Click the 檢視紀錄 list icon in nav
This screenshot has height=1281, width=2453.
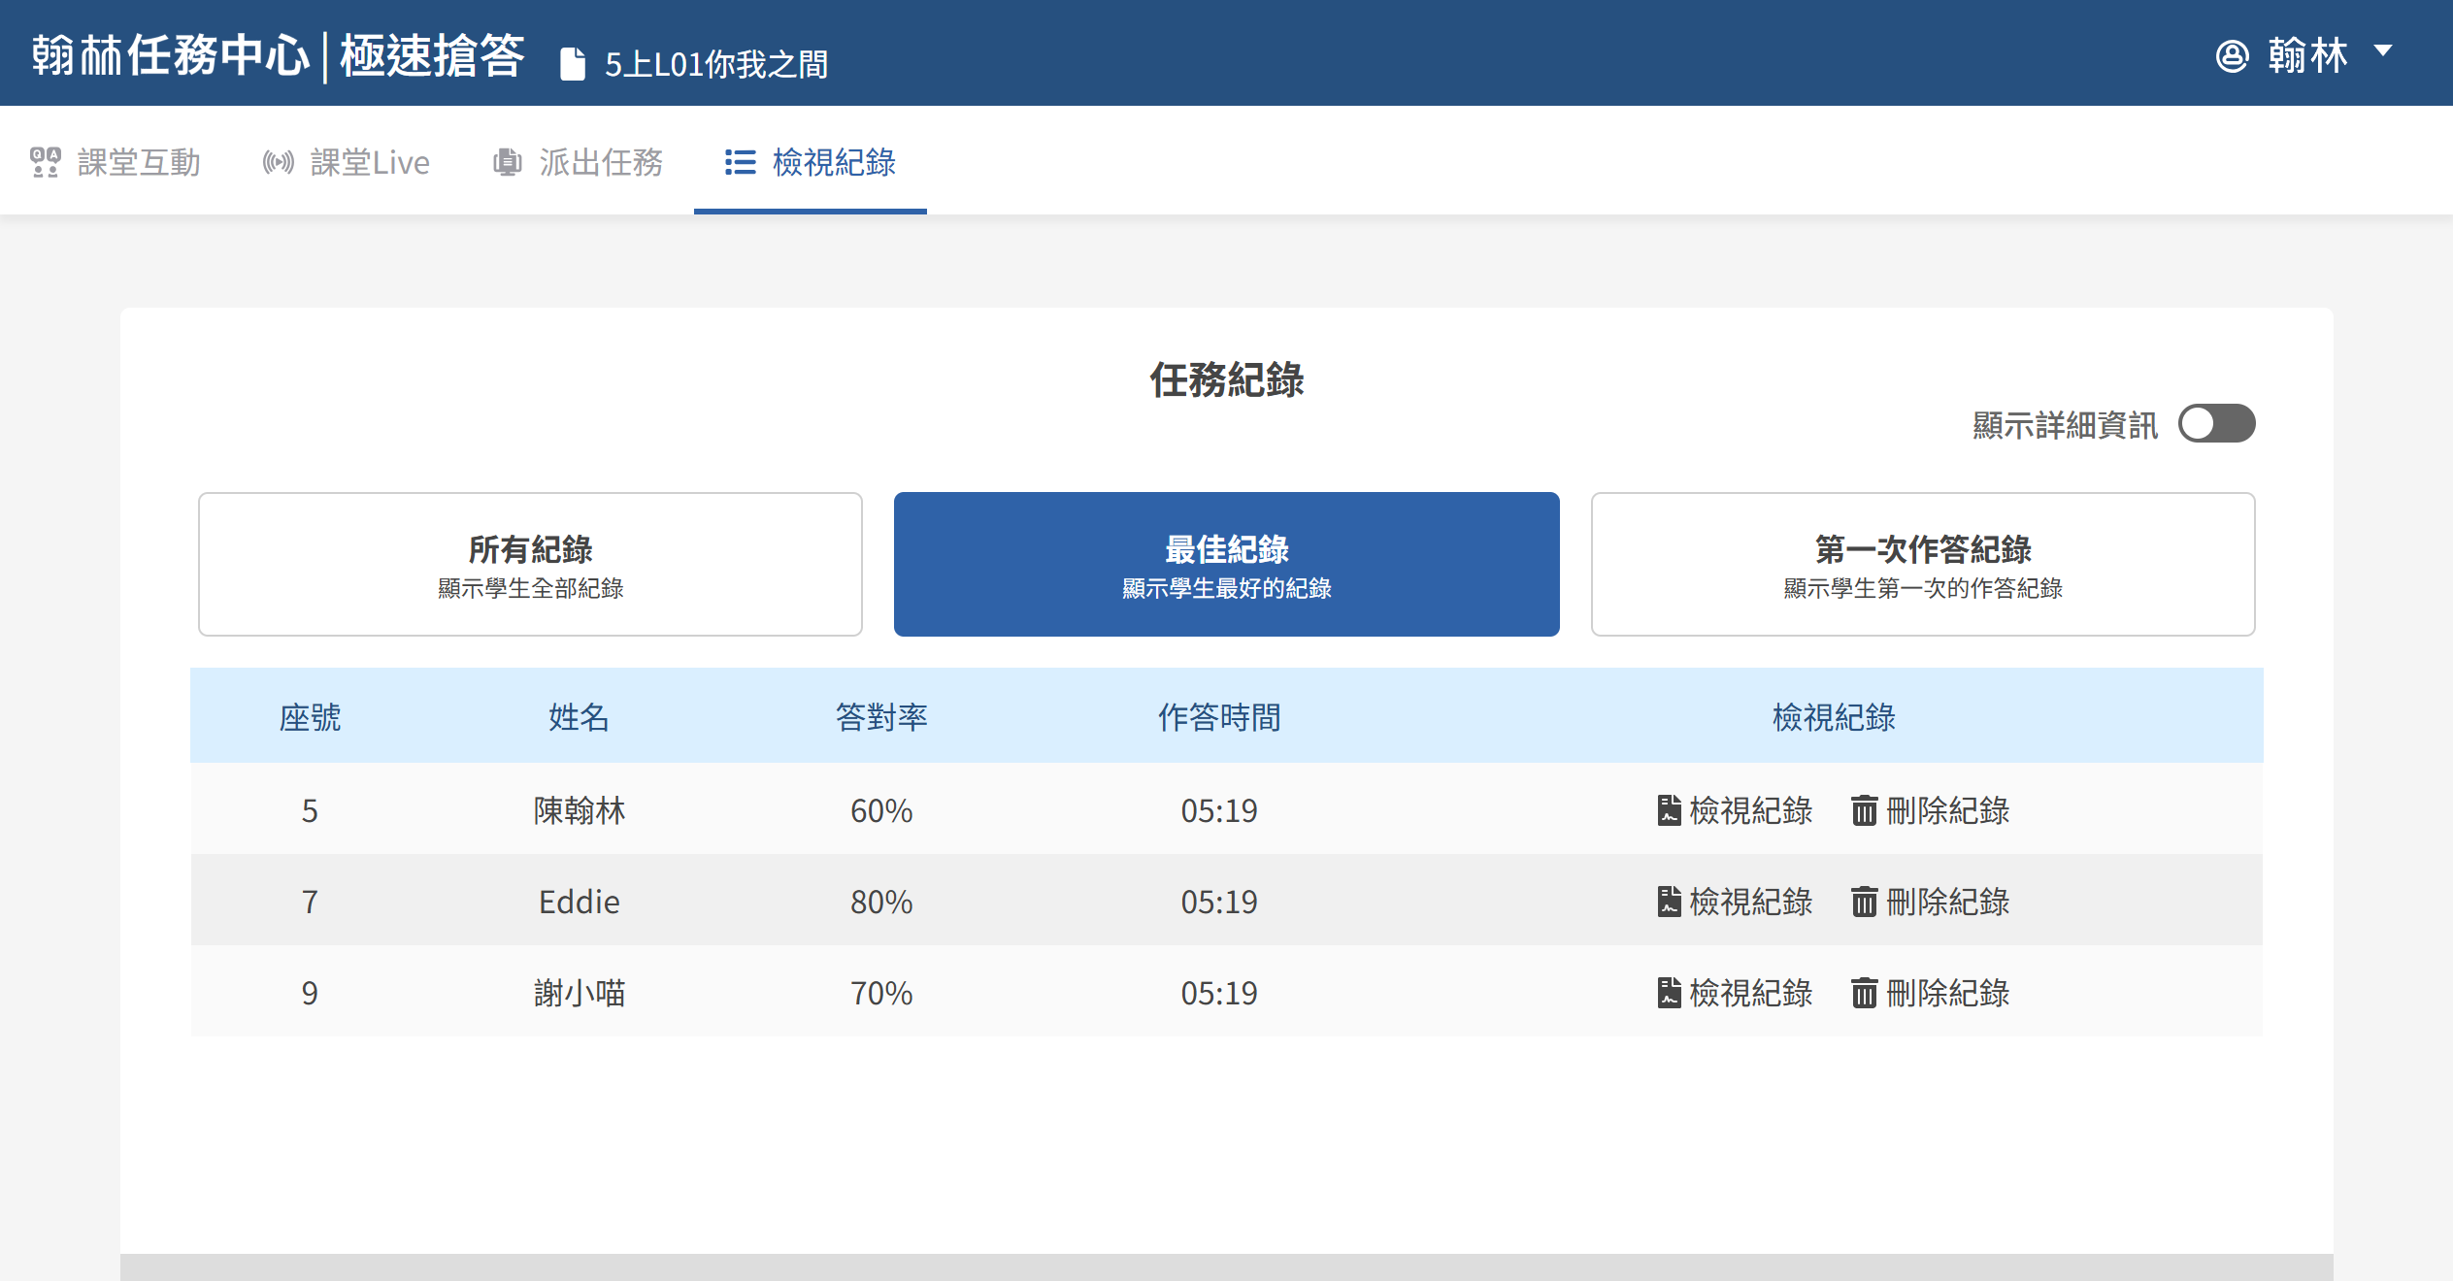(x=740, y=162)
